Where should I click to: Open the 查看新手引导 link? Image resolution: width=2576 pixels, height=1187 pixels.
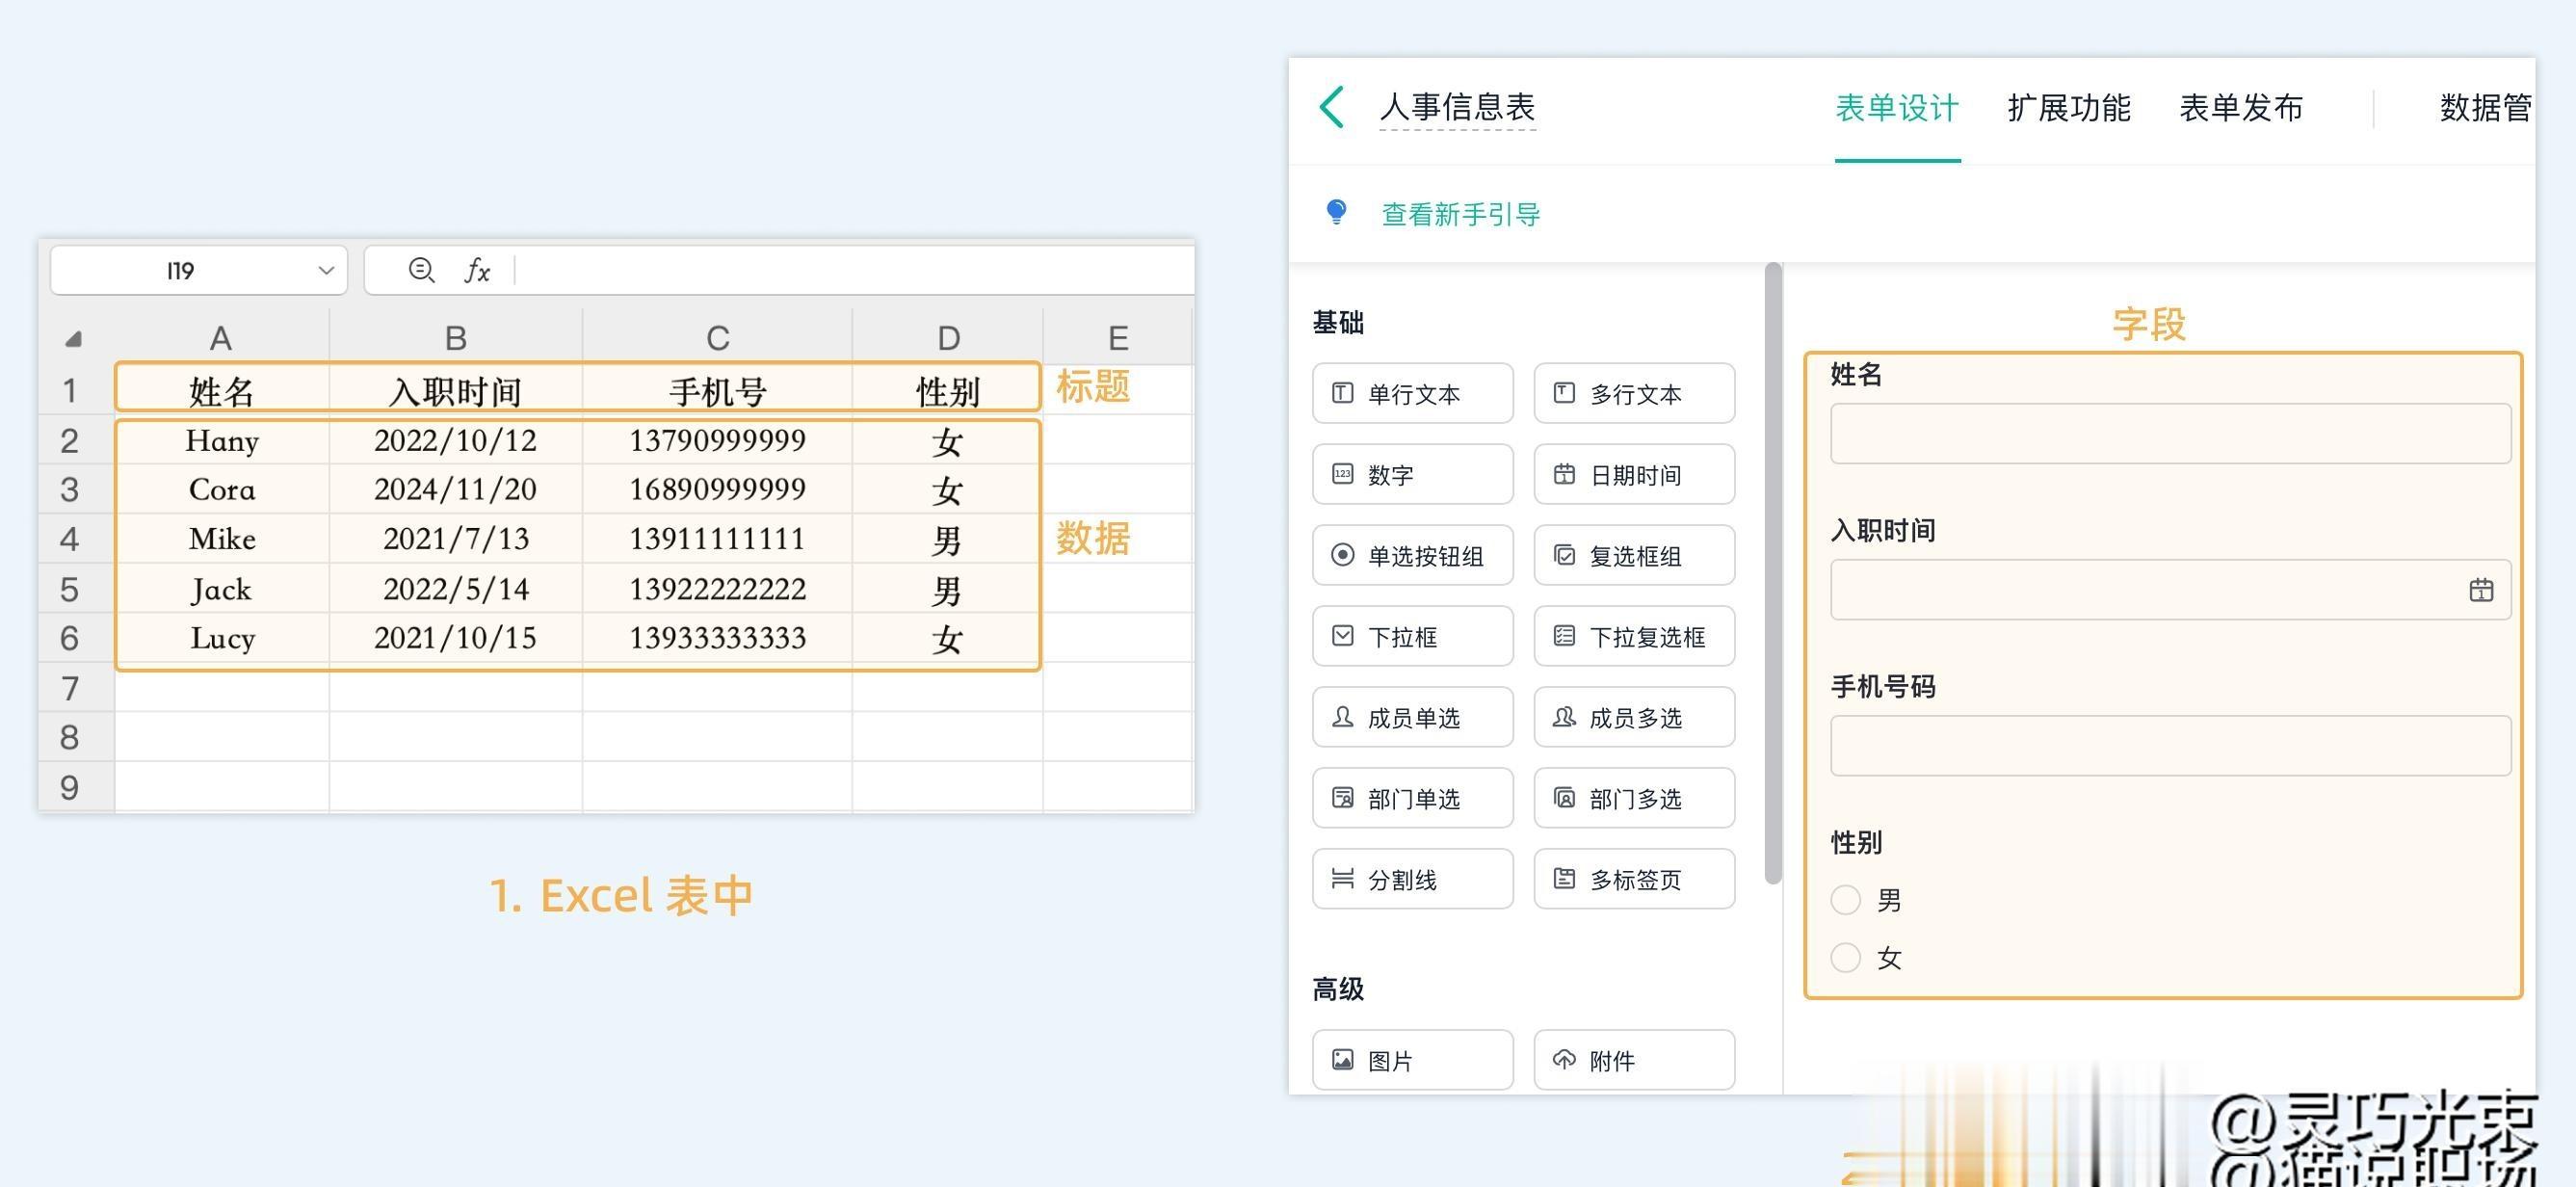click(x=1460, y=214)
